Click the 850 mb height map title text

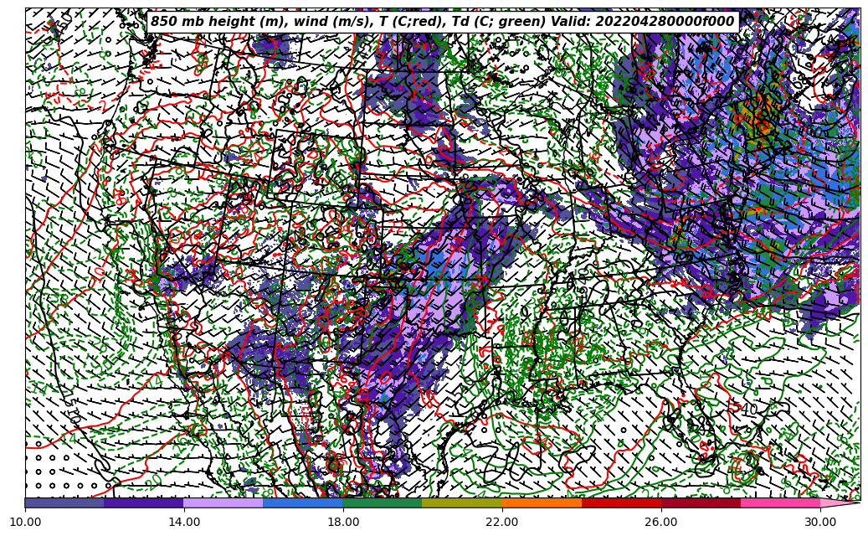pos(443,22)
